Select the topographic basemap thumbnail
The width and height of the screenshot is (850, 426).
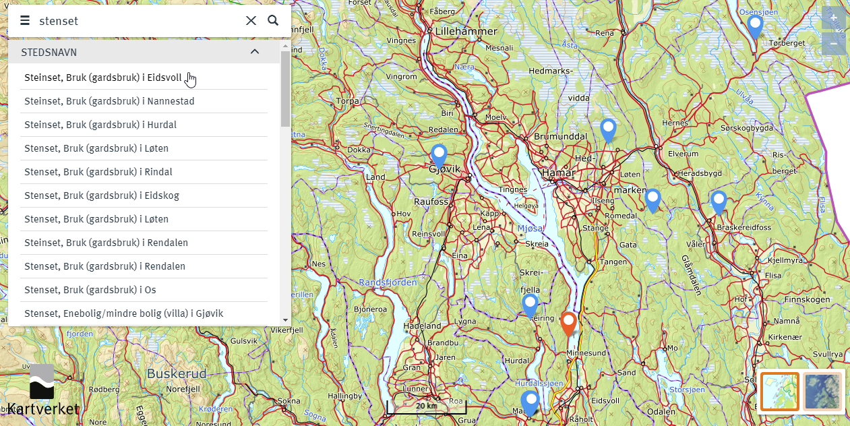780,392
